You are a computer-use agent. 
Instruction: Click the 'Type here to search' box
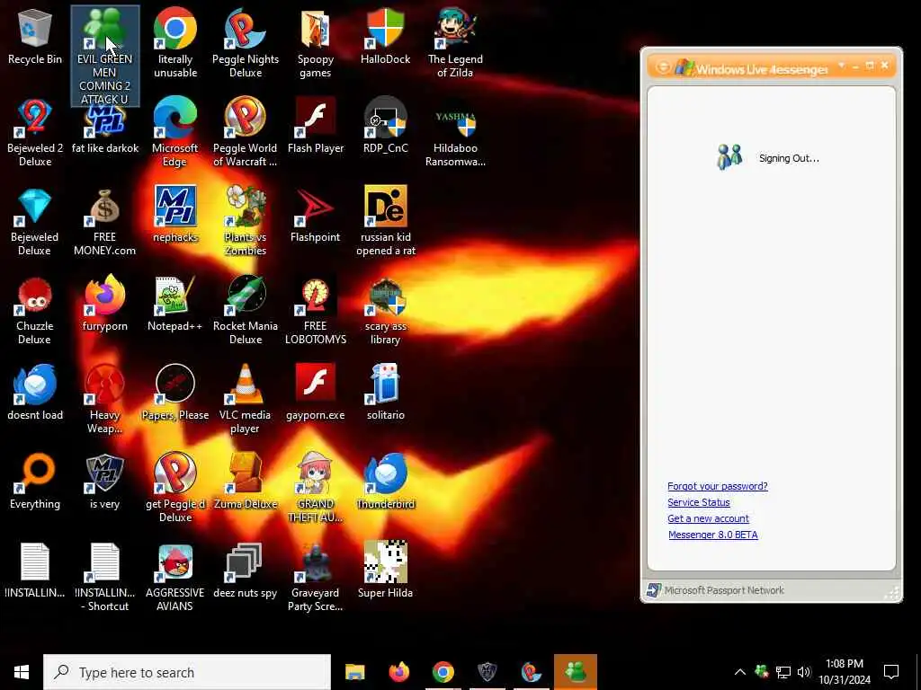[x=187, y=672]
